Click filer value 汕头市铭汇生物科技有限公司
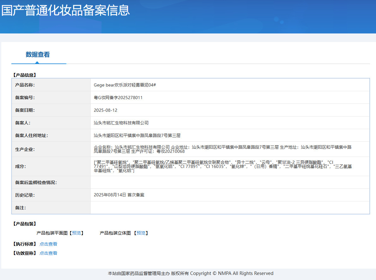This screenshot has height=280, width=376. click(x=121, y=123)
